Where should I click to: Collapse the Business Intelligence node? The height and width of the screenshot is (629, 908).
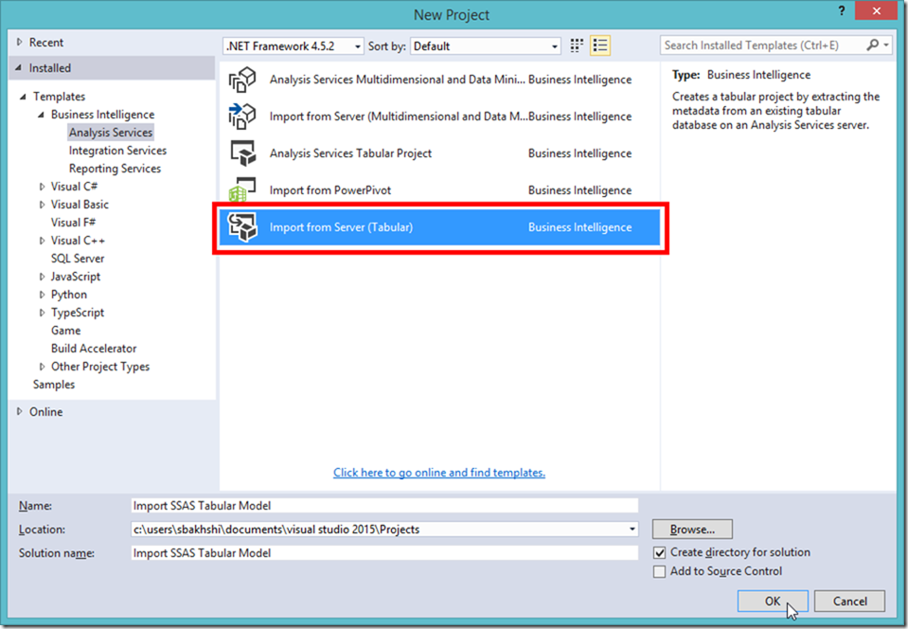point(41,115)
